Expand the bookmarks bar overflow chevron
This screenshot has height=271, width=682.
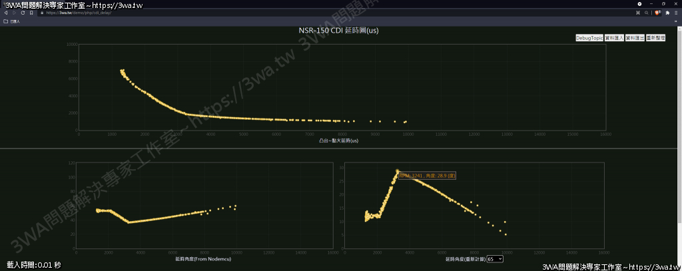coord(676,21)
